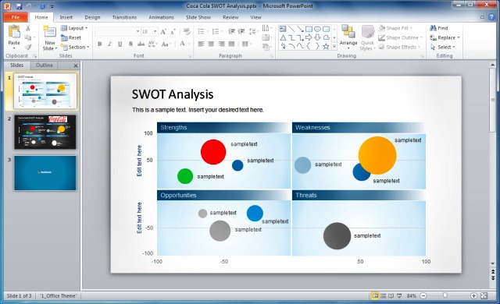Open the Design ribbon tab
The height and width of the screenshot is (304, 500).
click(92, 17)
